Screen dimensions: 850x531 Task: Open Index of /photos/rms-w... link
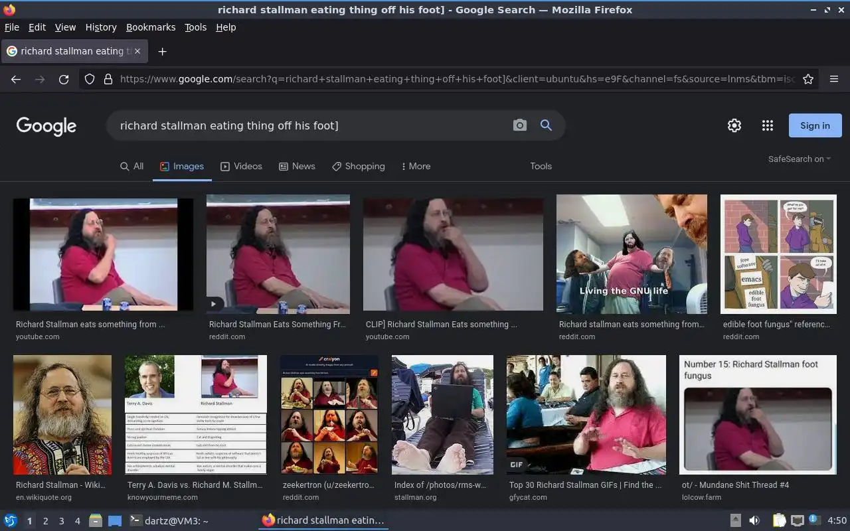440,485
